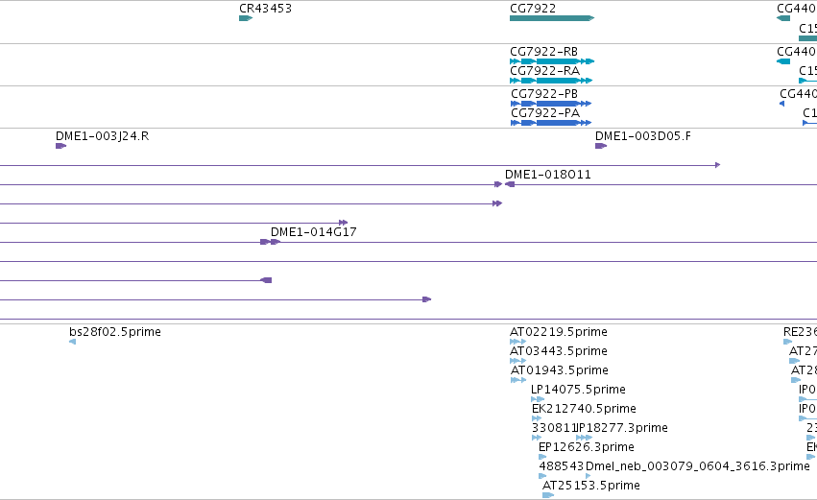Click the Dmel_neb_003079_0604_3616.3prime label
The image size is (817, 500).
tap(698, 466)
